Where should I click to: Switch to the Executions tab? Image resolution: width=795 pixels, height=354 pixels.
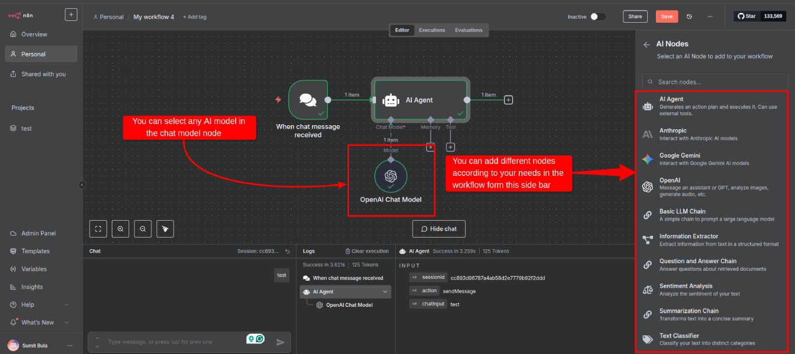point(432,30)
